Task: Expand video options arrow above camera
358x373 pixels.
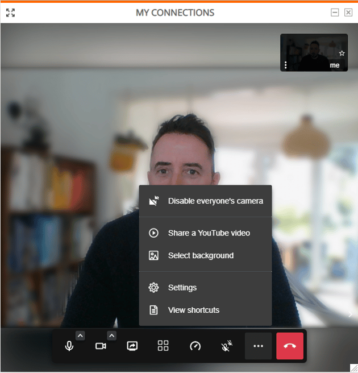Action: tap(111, 335)
